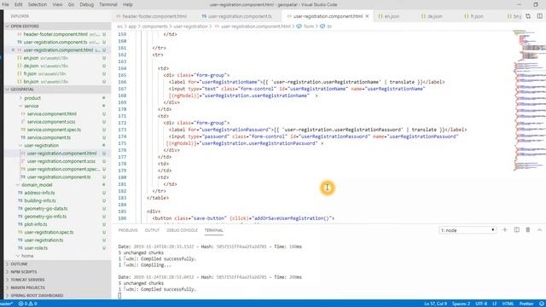This screenshot has width=546, height=307.
Task: Switch to user-registration.component.ts tab
Action: (x=240, y=16)
